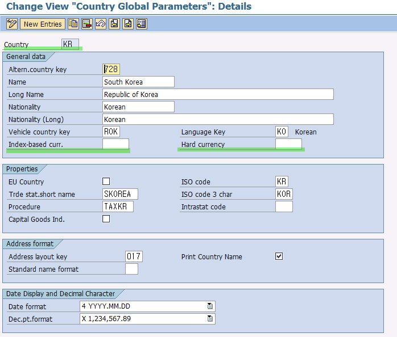Click the ISO code 3 char label

tap(206, 194)
